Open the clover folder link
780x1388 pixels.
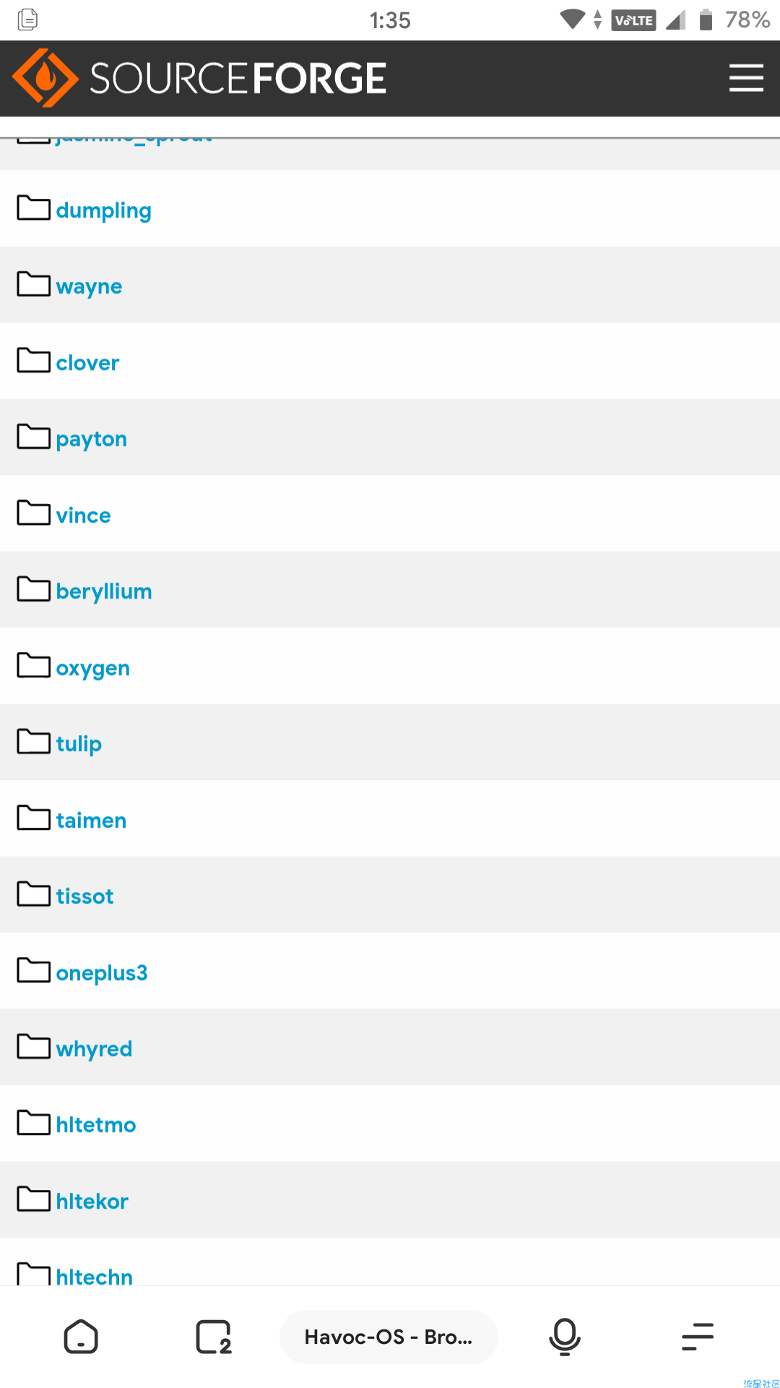coord(87,363)
